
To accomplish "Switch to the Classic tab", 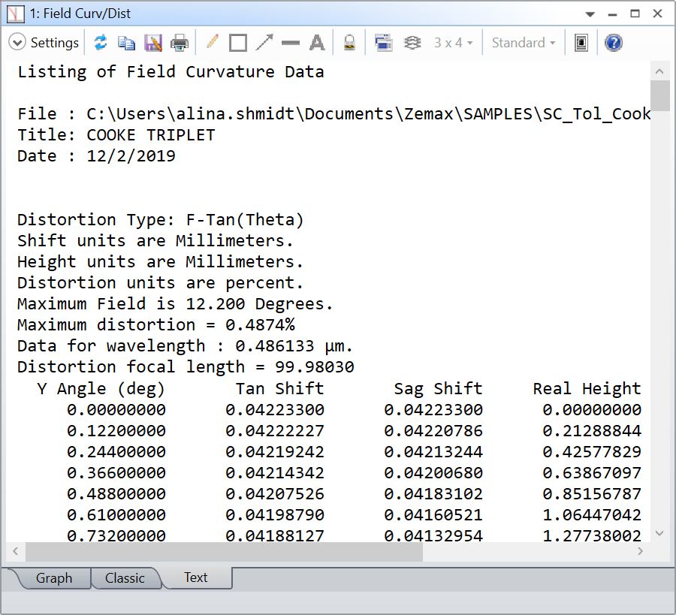I will point(125,578).
